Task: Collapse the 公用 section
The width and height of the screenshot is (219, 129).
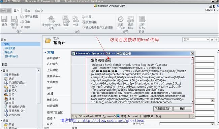Action: point(1,71)
